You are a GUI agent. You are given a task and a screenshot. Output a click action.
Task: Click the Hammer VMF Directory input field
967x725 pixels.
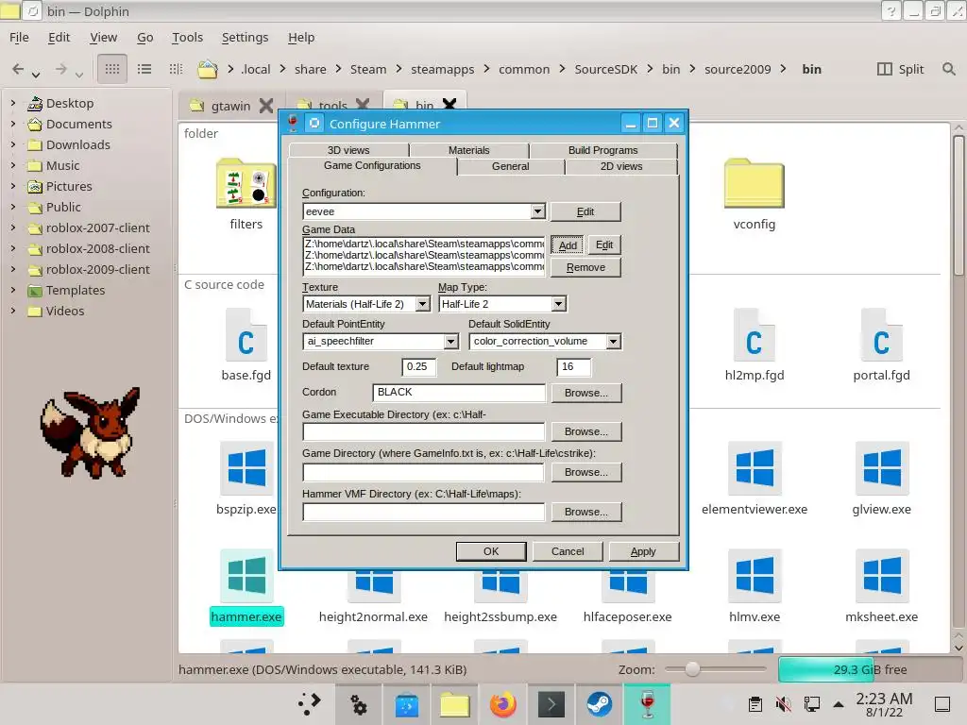tap(423, 512)
